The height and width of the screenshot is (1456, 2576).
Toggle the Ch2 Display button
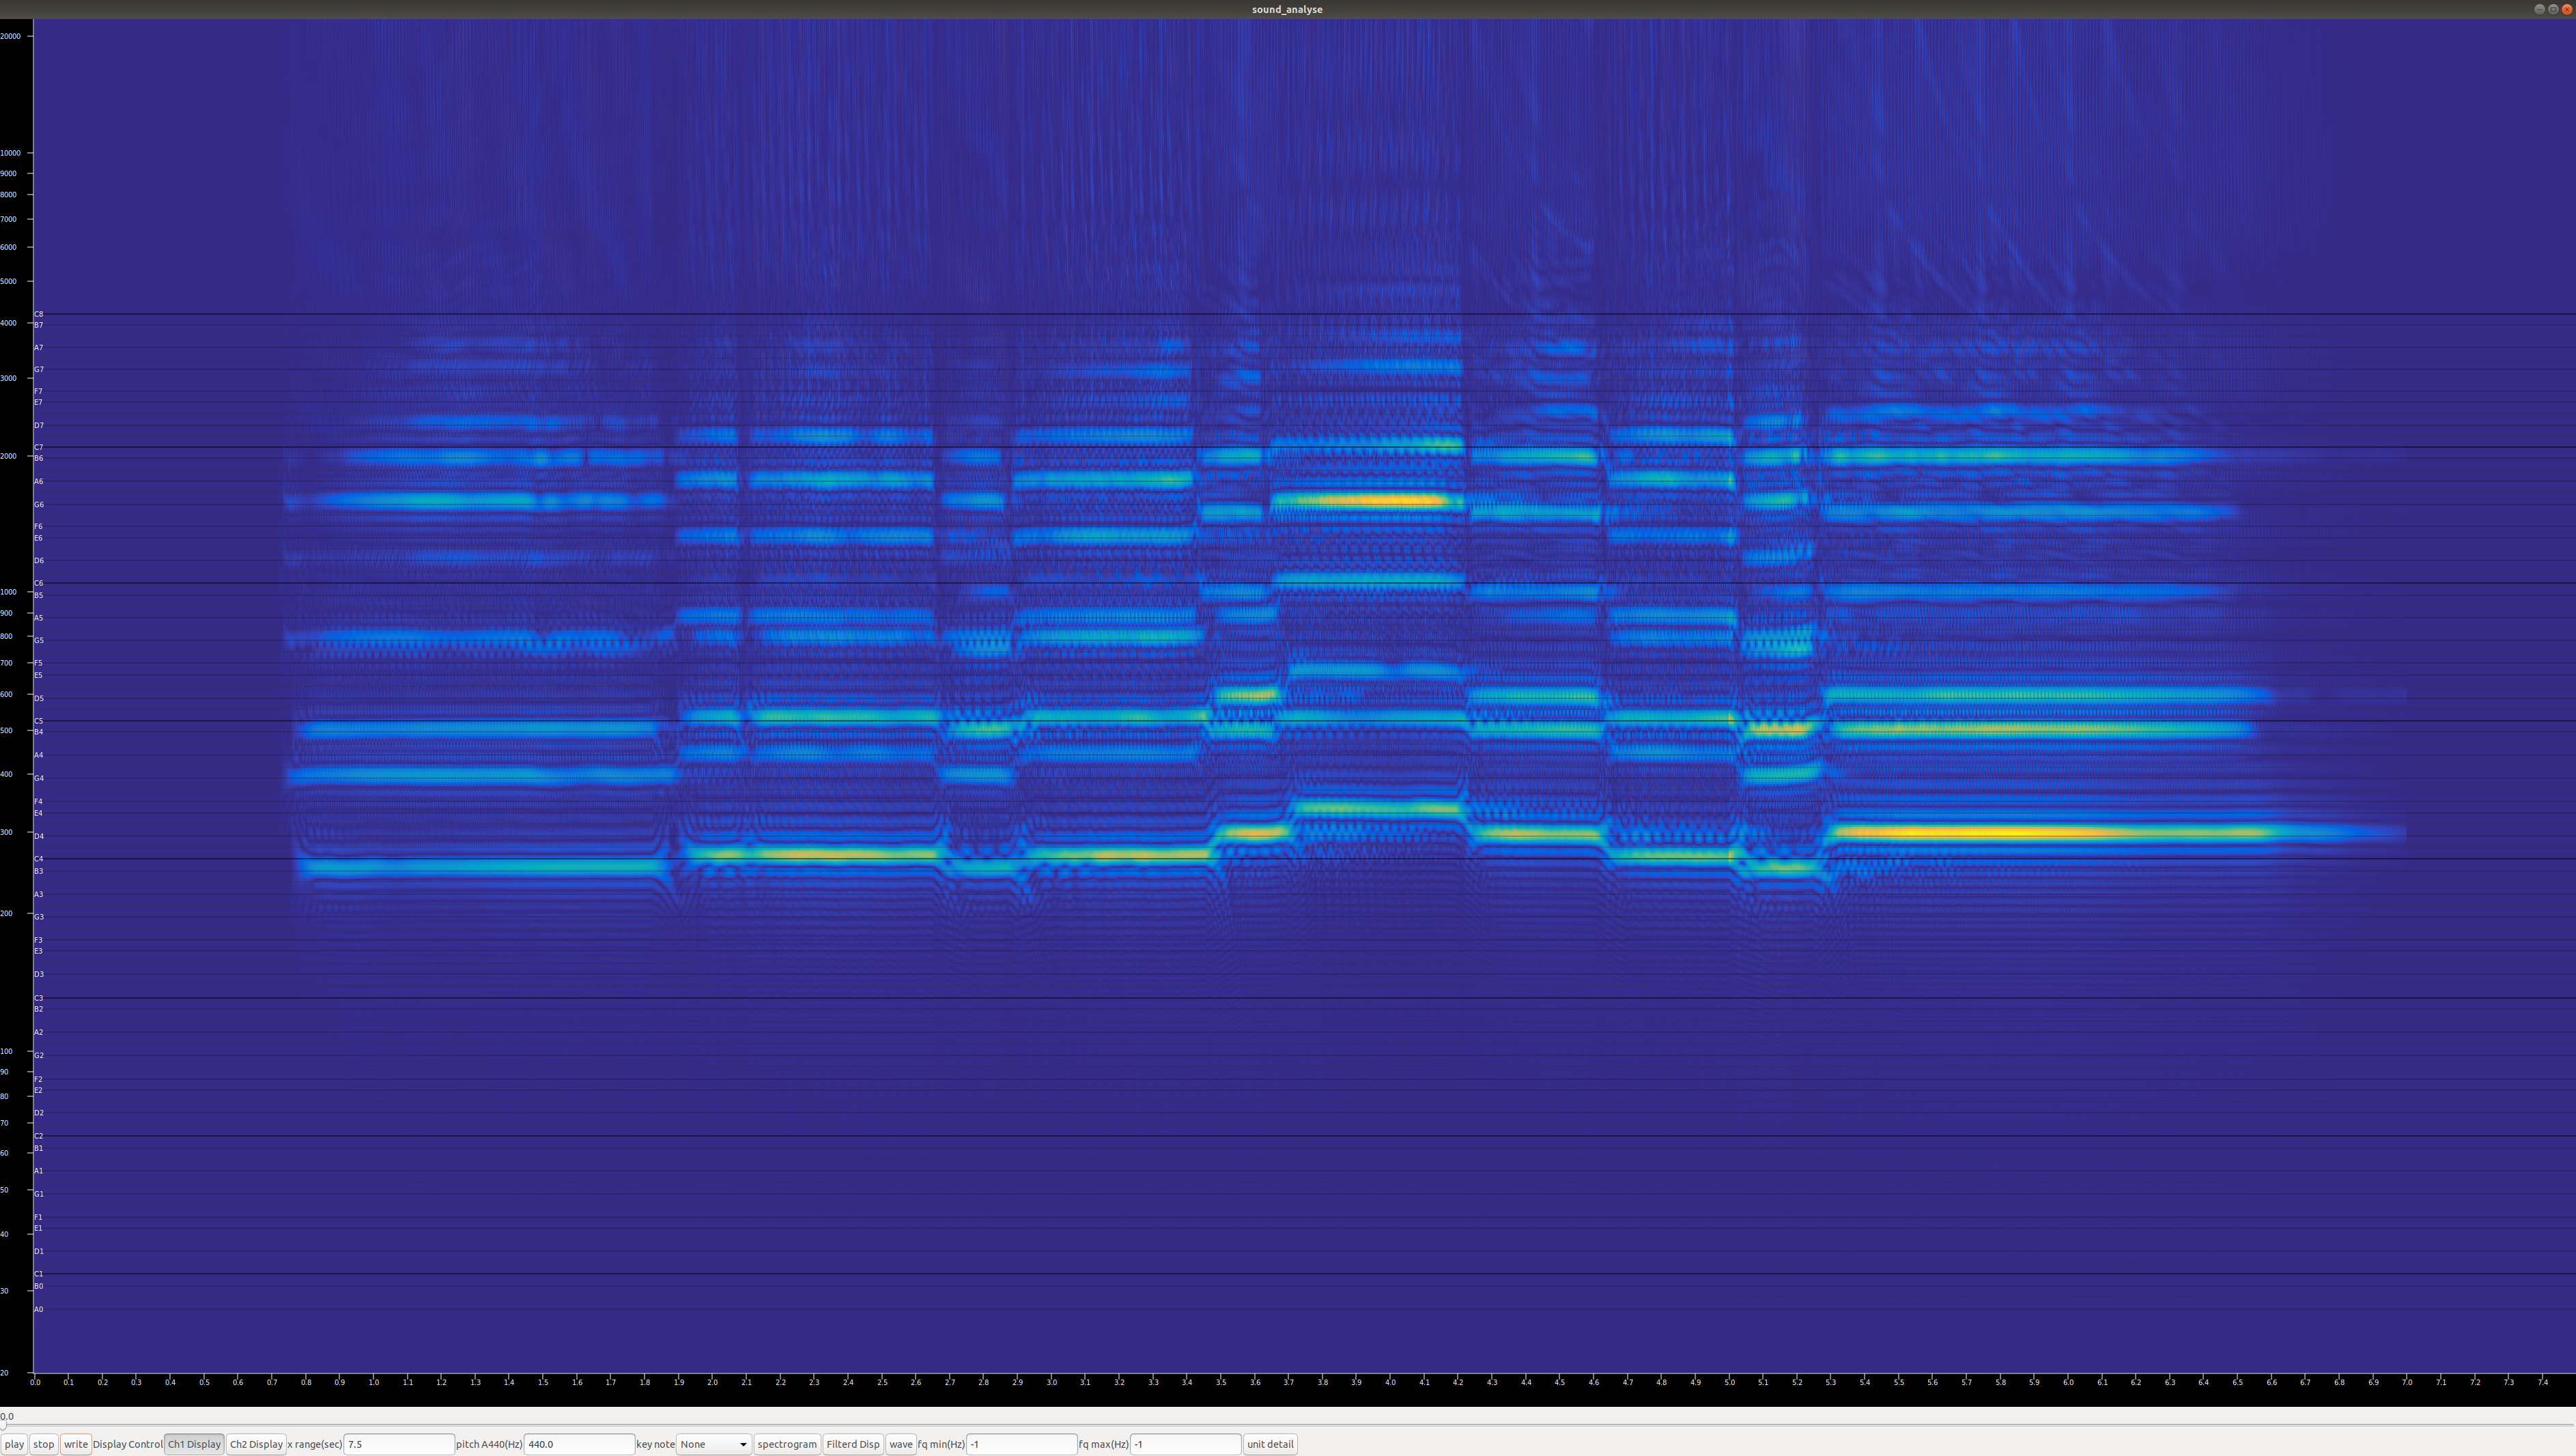tap(256, 1444)
